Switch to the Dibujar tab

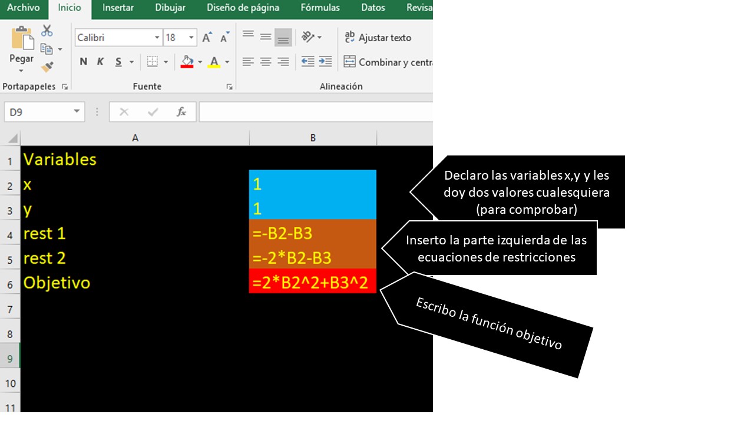(x=170, y=8)
